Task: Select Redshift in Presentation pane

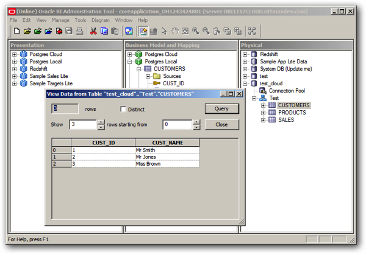Action: 38,69
